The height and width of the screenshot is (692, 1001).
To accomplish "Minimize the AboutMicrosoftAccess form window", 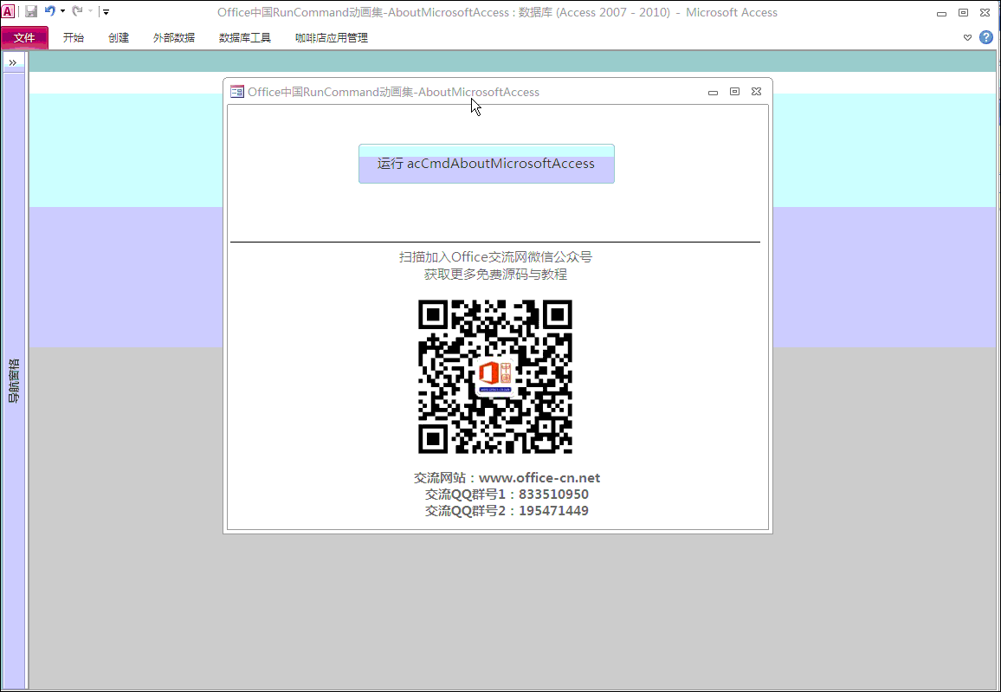I will coord(714,93).
